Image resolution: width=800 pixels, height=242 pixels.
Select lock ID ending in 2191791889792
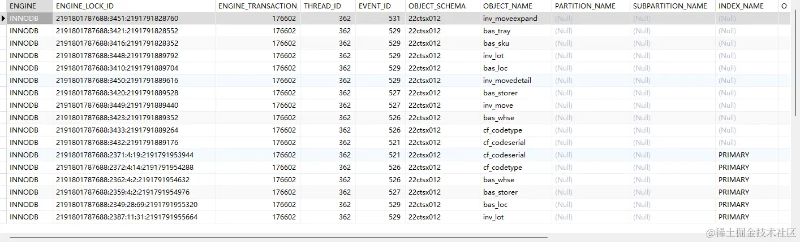pyautogui.click(x=134, y=56)
